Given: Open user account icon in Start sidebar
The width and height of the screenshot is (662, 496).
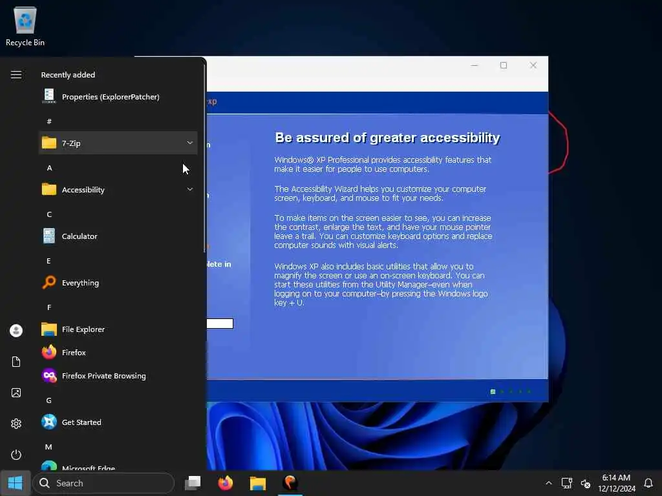Looking at the screenshot, I should [16, 330].
